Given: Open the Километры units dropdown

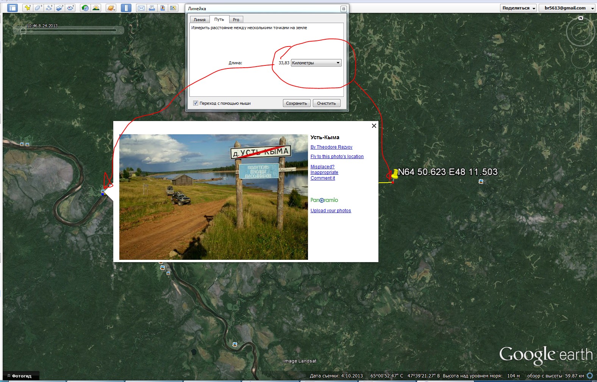Looking at the screenshot, I should pyautogui.click(x=316, y=63).
